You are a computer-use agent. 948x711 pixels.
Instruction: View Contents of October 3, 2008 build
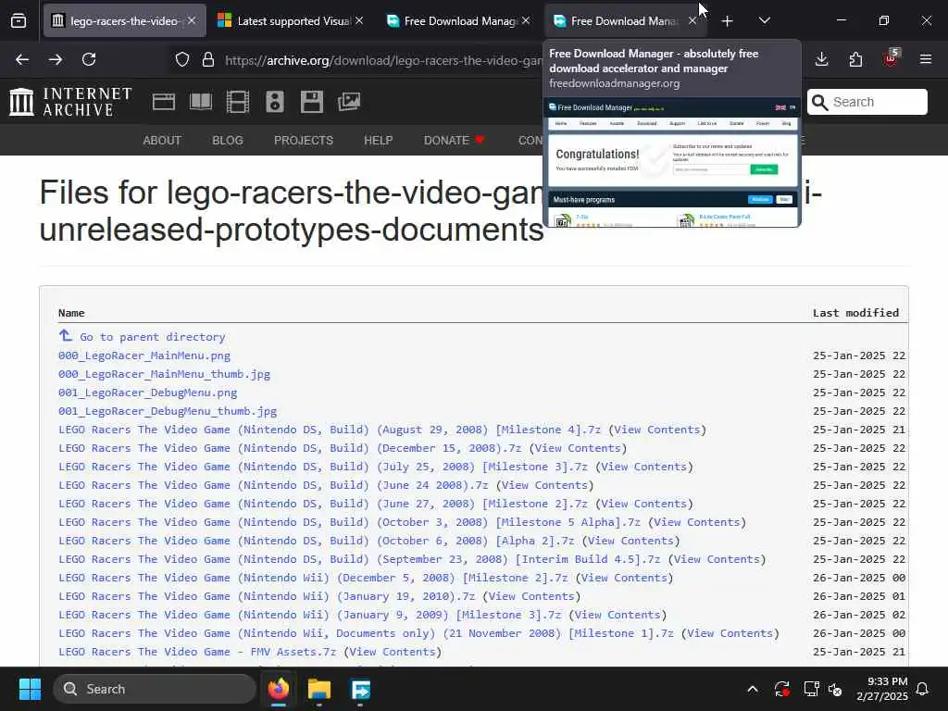(x=697, y=522)
